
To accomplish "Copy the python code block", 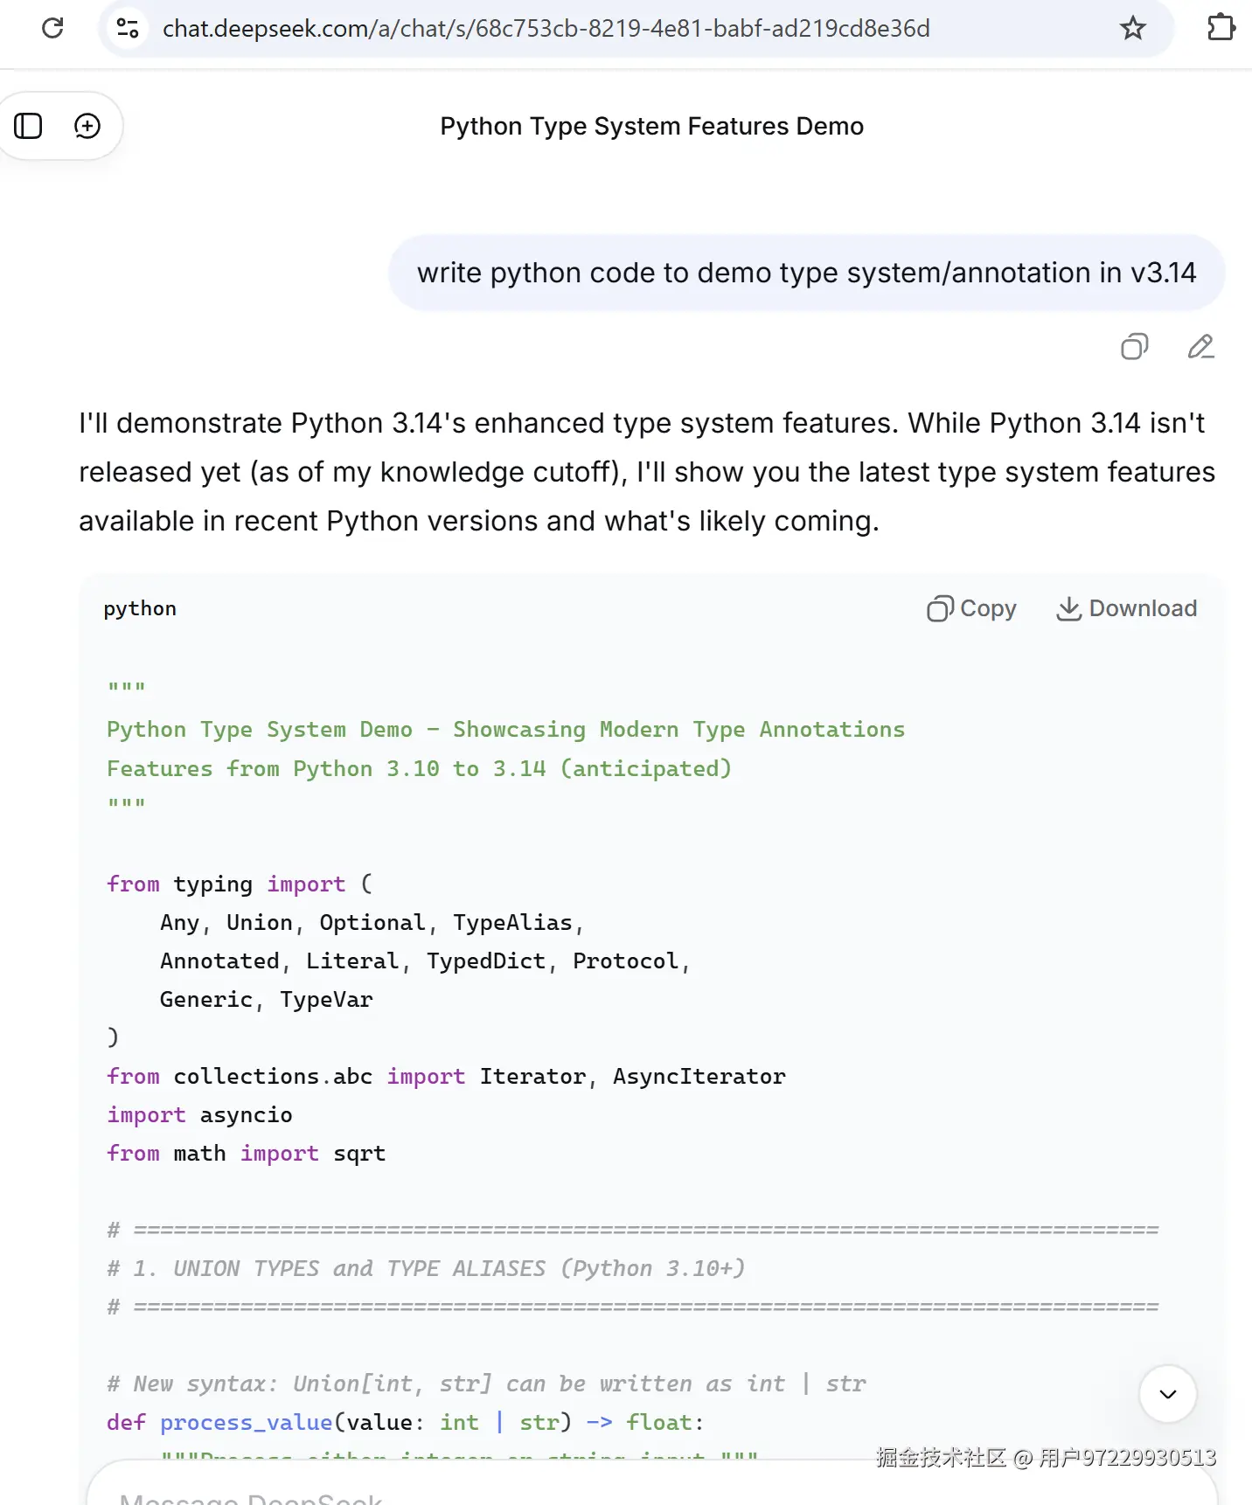I will 971,608.
